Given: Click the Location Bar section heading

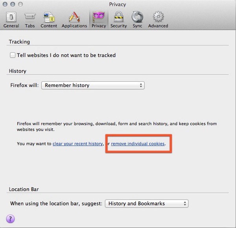Looking at the screenshot, I should [24, 189].
